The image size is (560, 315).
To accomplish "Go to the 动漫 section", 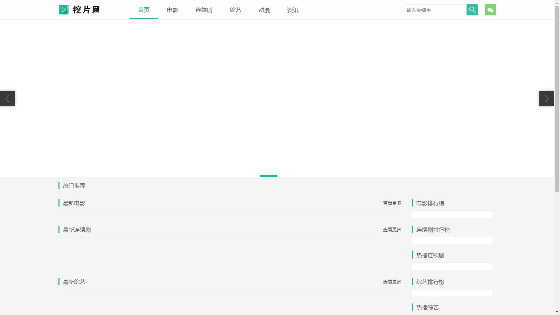I will (x=264, y=10).
